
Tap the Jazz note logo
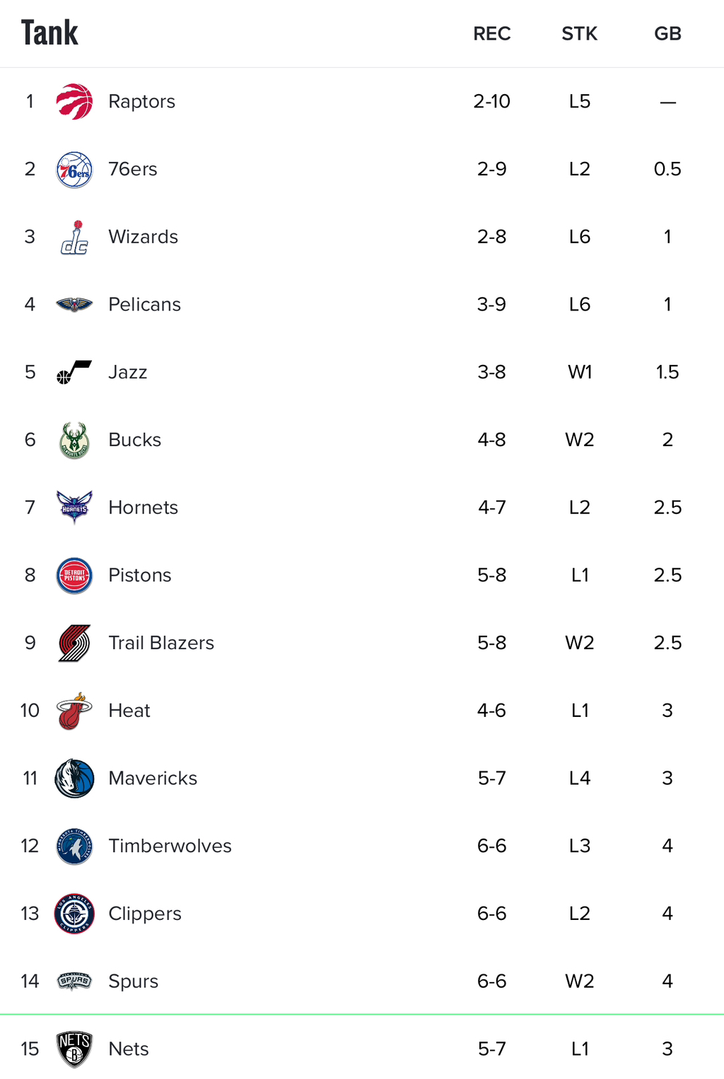[74, 372]
